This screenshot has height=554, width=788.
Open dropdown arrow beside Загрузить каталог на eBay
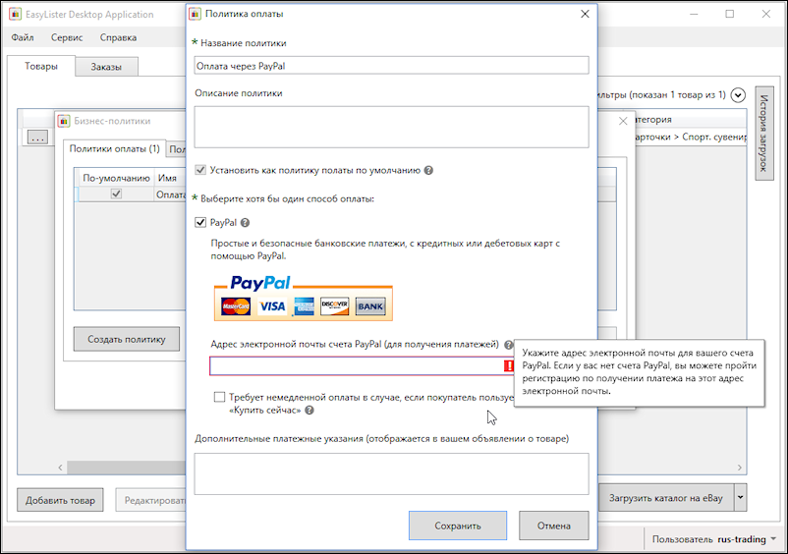click(740, 497)
